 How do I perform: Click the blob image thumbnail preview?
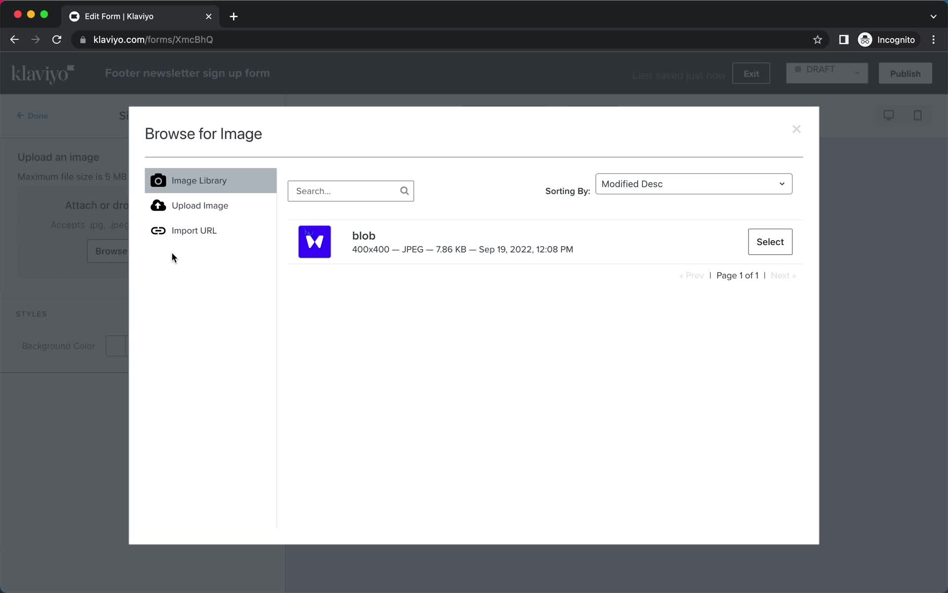click(315, 242)
